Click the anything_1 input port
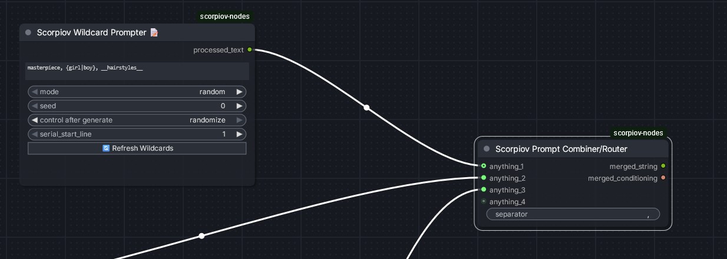The height and width of the screenshot is (259, 727). point(484,166)
